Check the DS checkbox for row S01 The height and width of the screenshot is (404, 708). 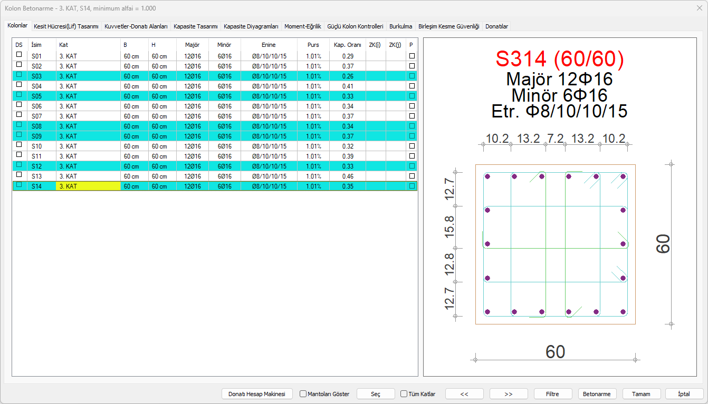[19, 55]
